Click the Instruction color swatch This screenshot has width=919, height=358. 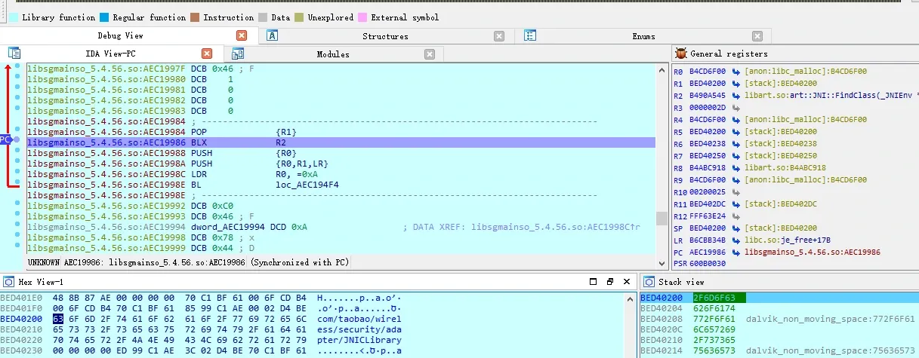tap(195, 17)
